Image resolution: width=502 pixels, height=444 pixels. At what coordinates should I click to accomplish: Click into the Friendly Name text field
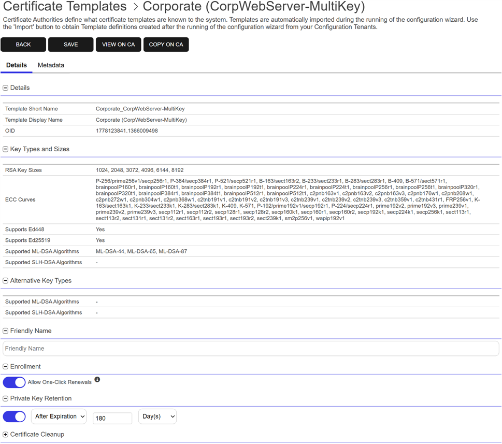pyautogui.click(x=251, y=349)
